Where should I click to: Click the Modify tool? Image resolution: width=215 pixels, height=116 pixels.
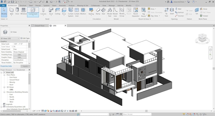(4, 12)
